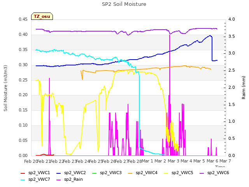
Task: Click the sp2_VWC3 green legend swatch
Action: click(x=94, y=173)
